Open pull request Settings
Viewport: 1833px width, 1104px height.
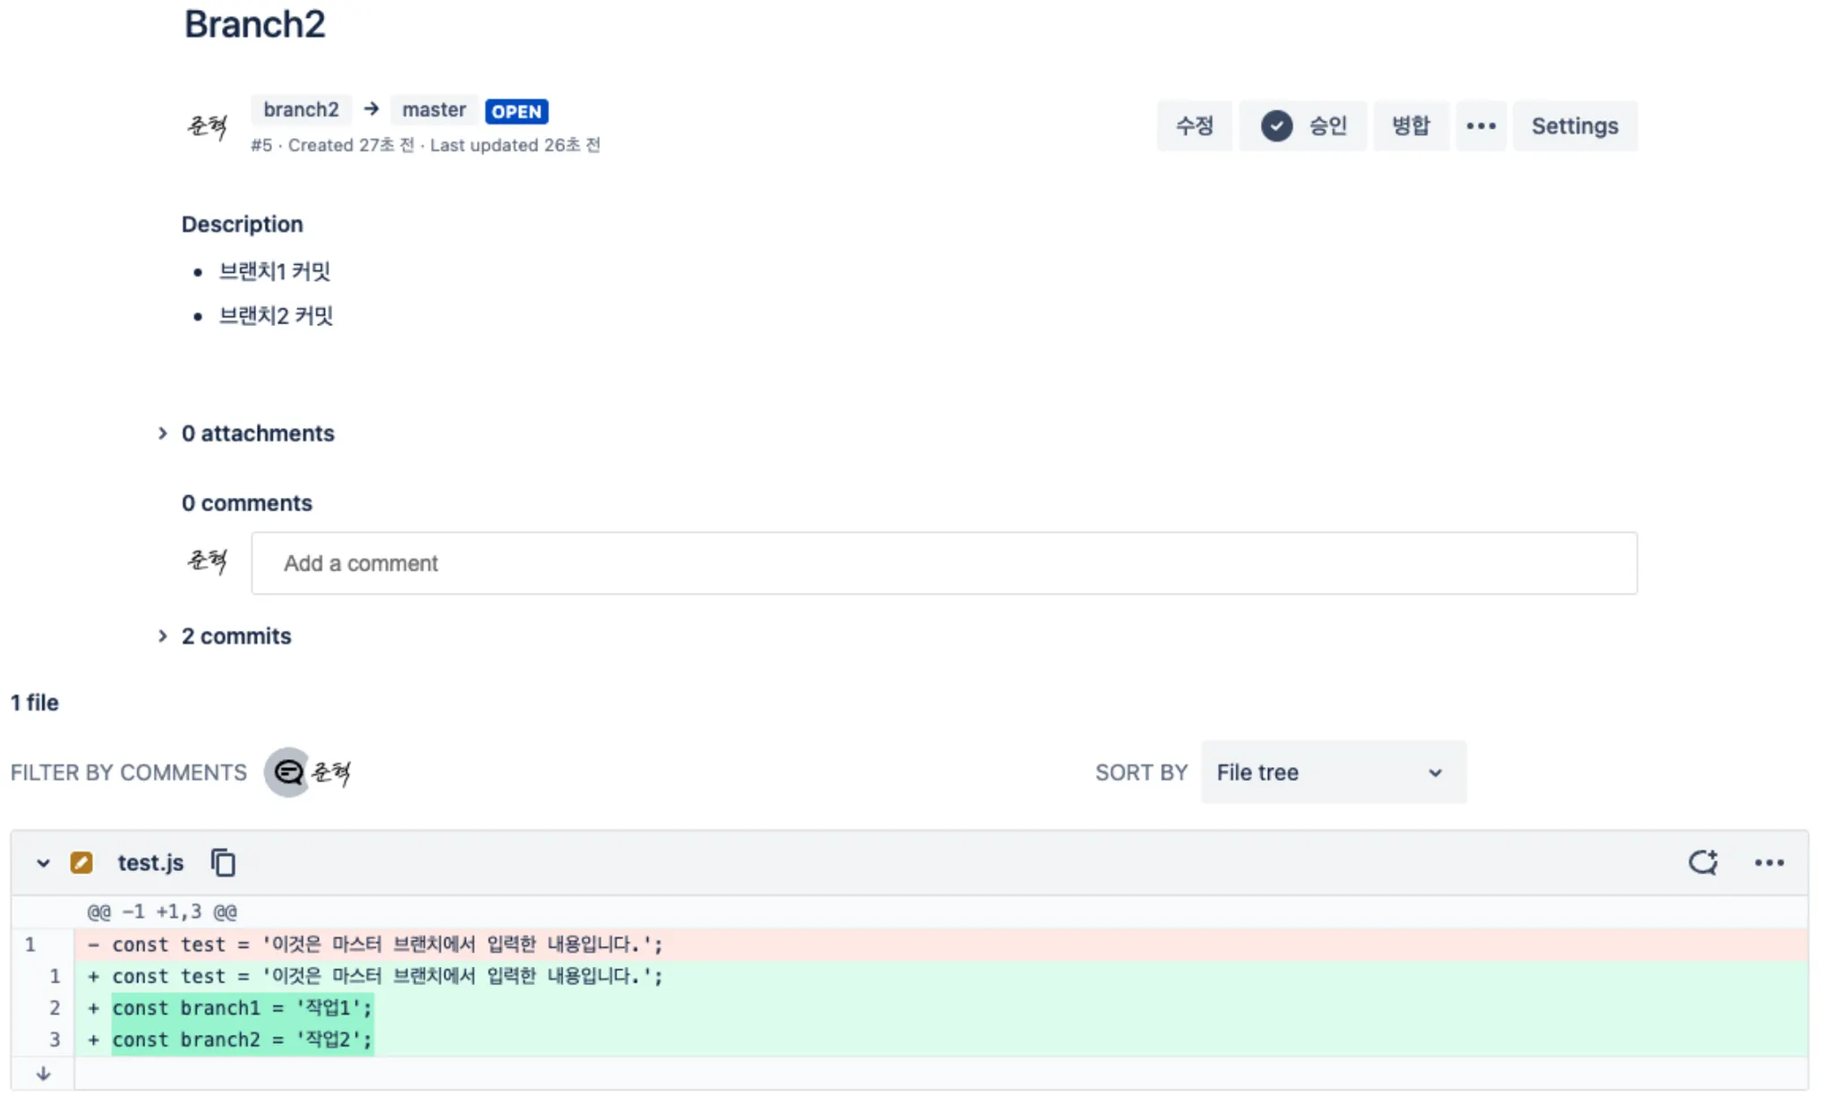1574,126
